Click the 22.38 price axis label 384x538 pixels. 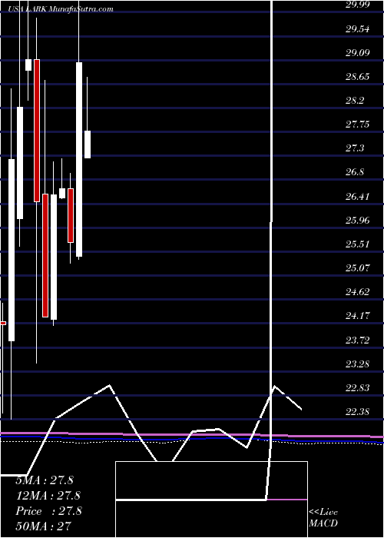pos(357,411)
